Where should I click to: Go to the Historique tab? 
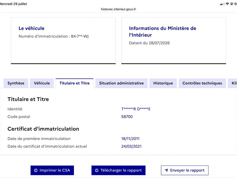click(163, 83)
